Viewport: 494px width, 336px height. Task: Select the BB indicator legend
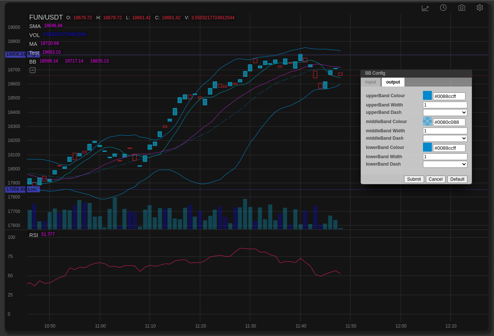pyautogui.click(x=33, y=62)
